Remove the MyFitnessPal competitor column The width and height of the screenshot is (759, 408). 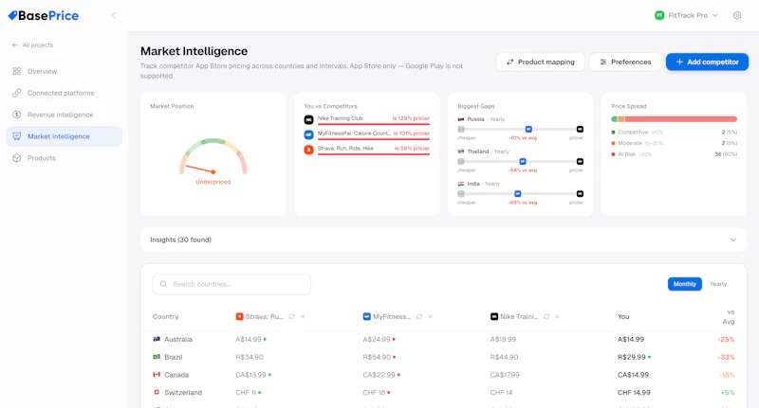coord(431,317)
